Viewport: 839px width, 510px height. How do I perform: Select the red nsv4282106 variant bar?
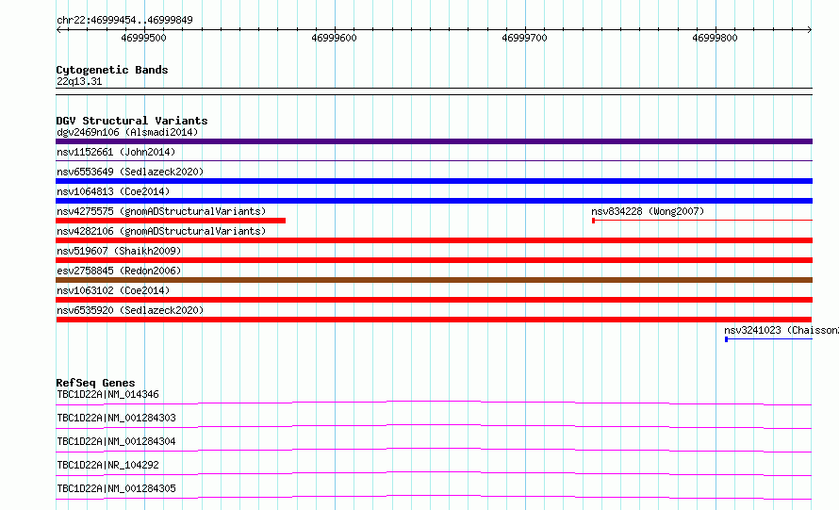(434, 240)
